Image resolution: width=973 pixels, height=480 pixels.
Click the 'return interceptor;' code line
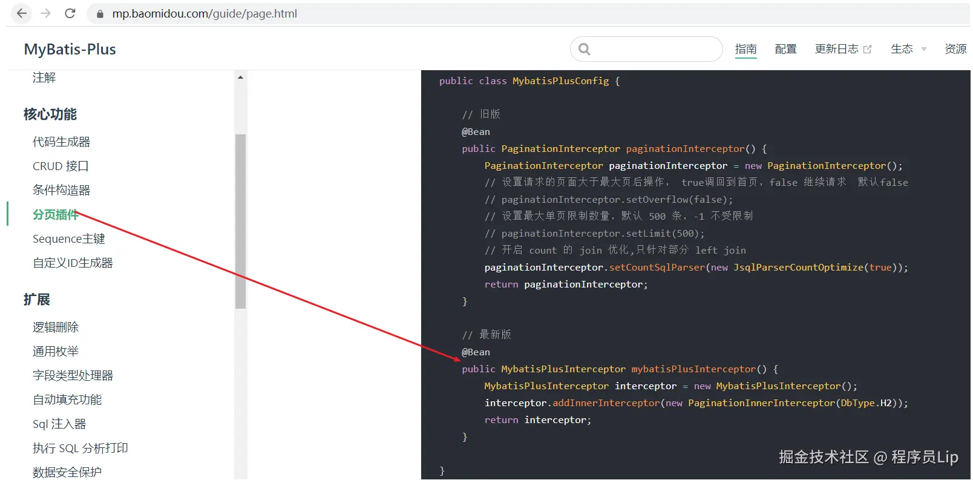tap(538, 419)
